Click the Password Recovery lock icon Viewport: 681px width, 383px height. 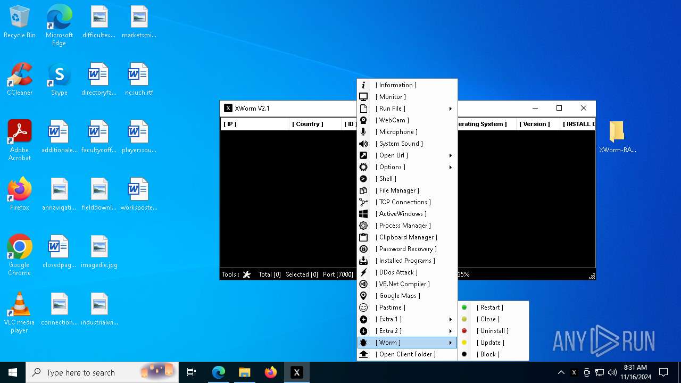tap(363, 249)
